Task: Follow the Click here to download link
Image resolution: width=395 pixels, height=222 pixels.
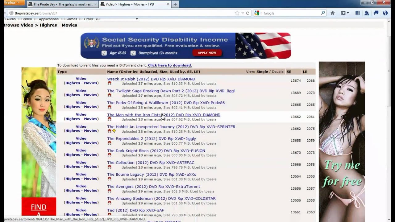Action: [x=170, y=65]
